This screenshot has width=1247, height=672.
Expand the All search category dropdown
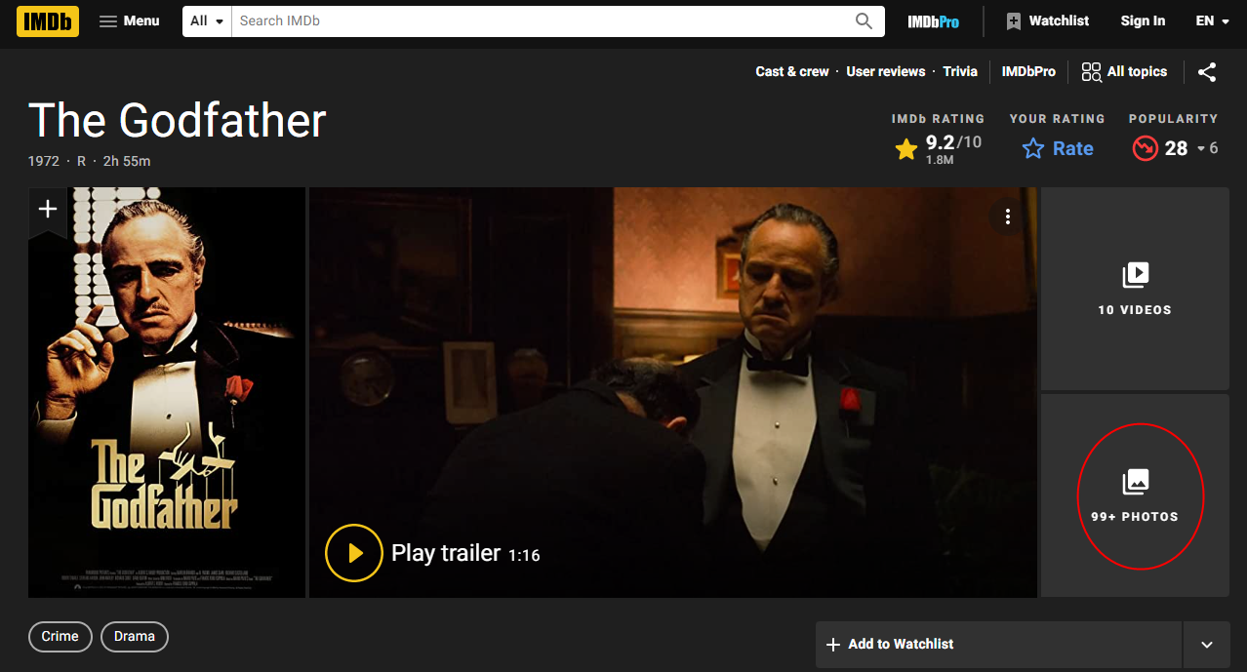coord(207,20)
